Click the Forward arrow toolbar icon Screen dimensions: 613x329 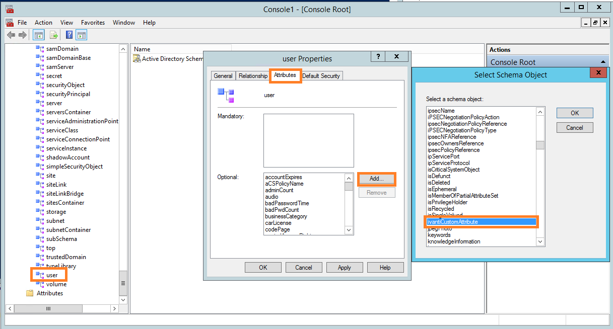coord(22,35)
